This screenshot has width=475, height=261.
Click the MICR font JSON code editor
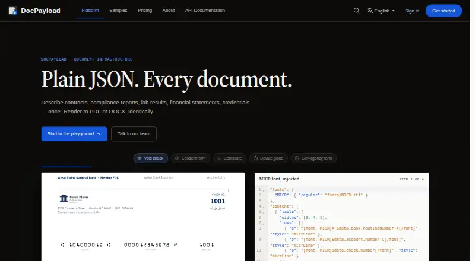(x=342, y=224)
